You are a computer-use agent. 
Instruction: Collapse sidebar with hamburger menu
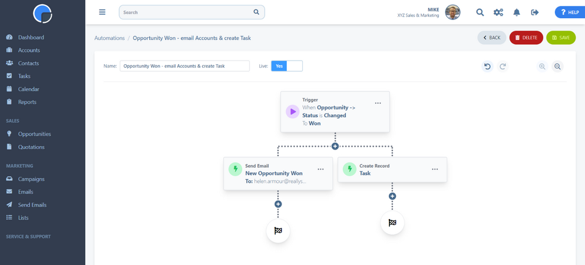pyautogui.click(x=103, y=12)
